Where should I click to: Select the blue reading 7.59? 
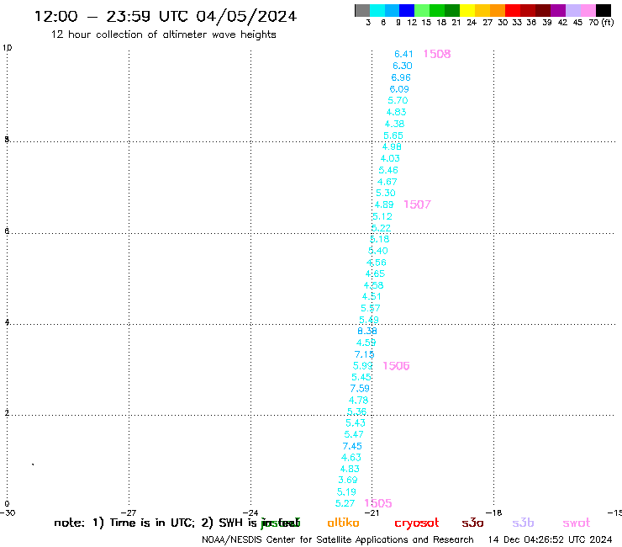[360, 389]
